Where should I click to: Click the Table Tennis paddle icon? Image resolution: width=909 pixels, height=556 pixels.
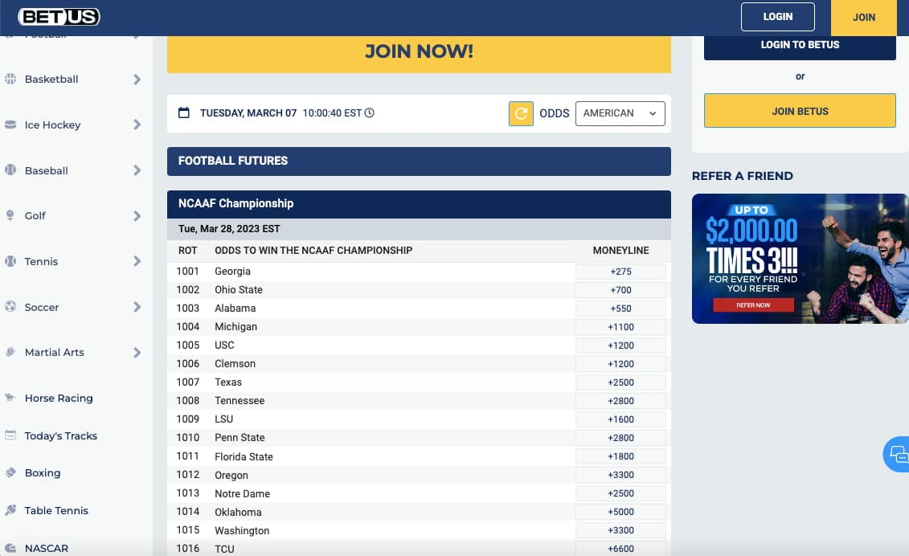[10, 510]
